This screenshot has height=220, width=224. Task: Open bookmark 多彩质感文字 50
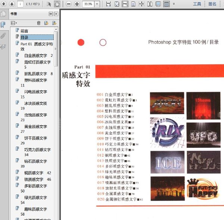pos(34,188)
